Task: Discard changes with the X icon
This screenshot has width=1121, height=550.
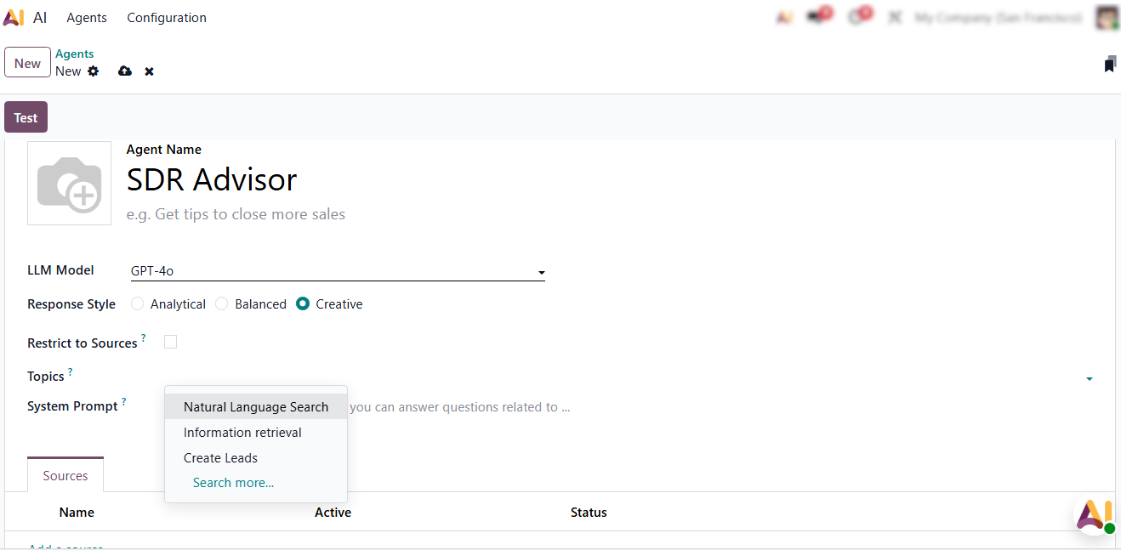Action: pos(149,71)
